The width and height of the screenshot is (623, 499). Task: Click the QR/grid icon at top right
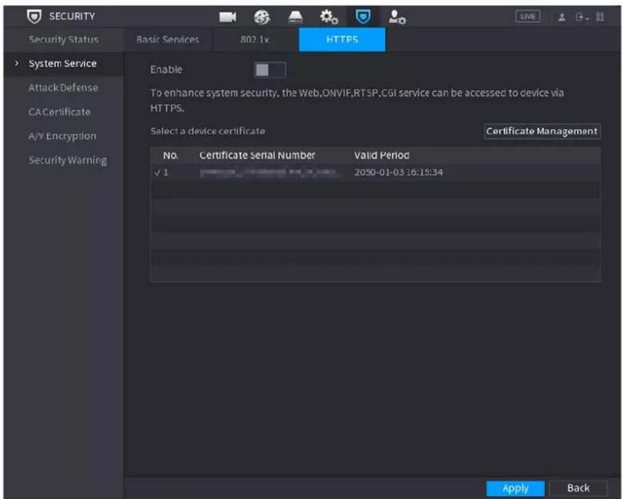[x=600, y=17]
